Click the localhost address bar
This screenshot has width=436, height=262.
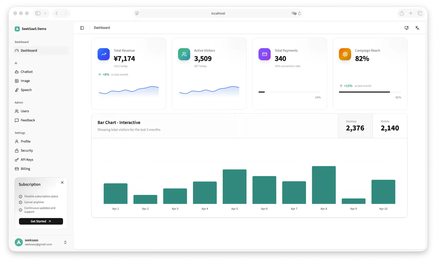point(218,13)
